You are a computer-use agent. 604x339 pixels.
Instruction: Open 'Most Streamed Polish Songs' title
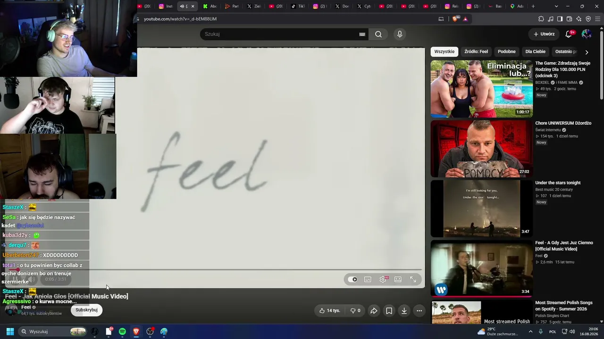564,306
